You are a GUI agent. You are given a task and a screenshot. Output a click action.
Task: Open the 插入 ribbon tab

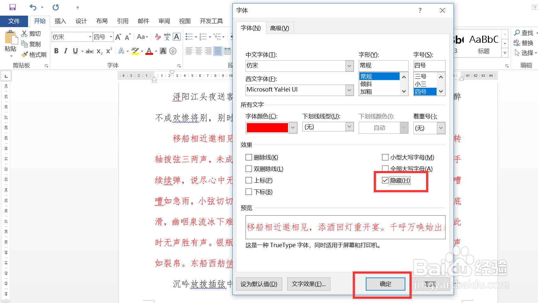[x=60, y=21]
